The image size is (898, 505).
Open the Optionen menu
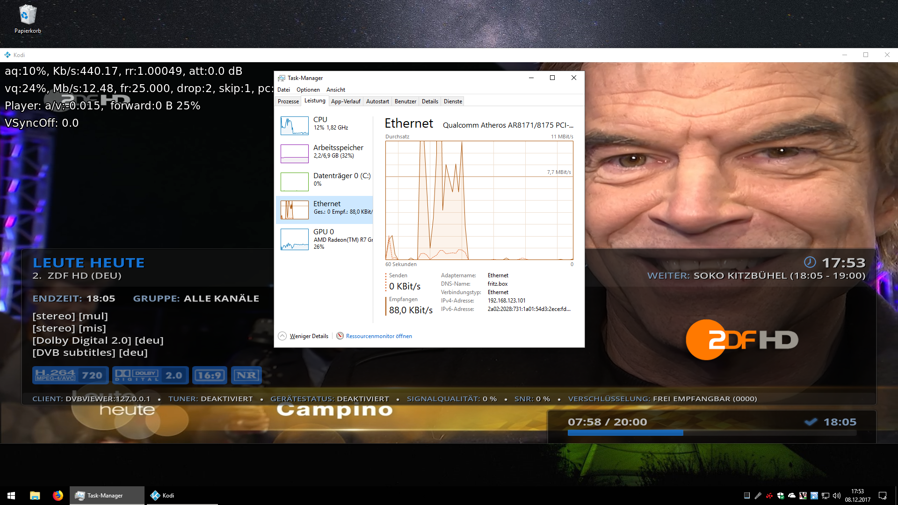[x=308, y=89]
